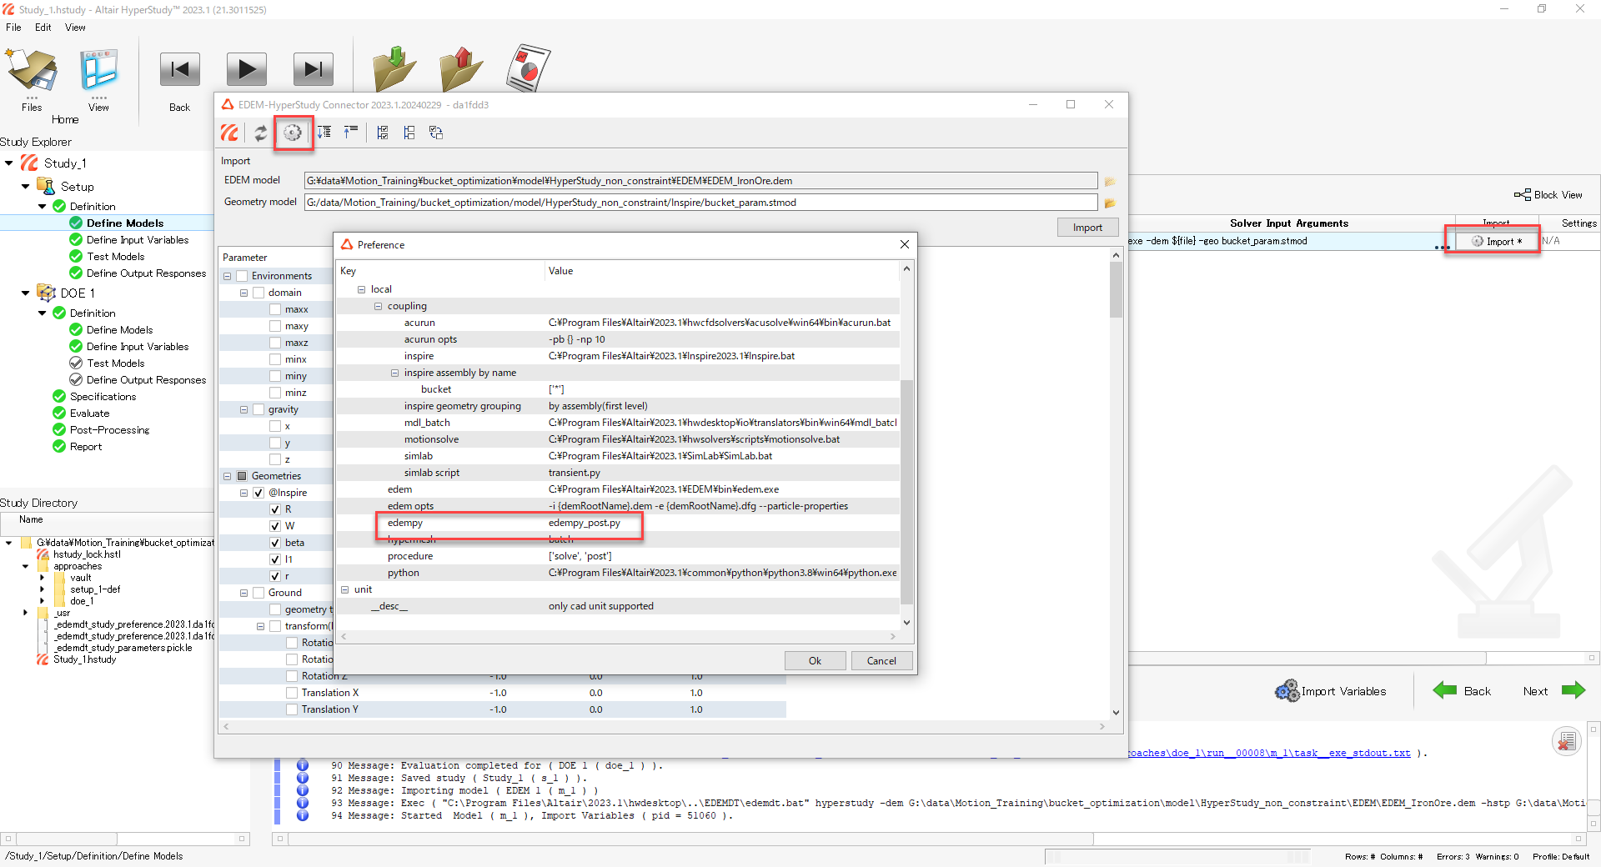Click the Study_1 icon in Study Explorer
1601x867 pixels.
click(29, 163)
